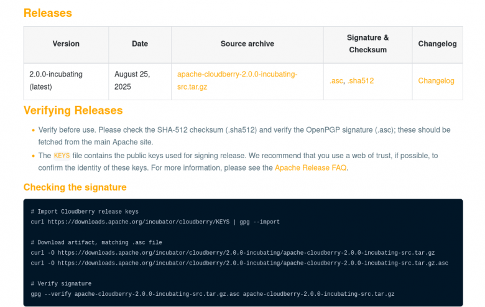Click the Changelog column header
This screenshot has width=485, height=307.
tap(437, 44)
